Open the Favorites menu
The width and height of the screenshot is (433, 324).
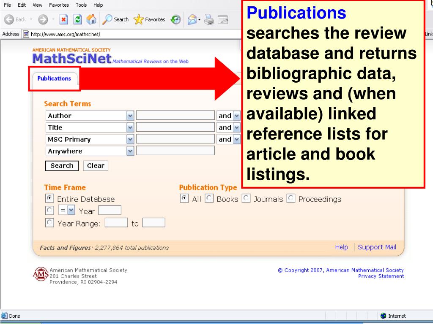tap(59, 5)
